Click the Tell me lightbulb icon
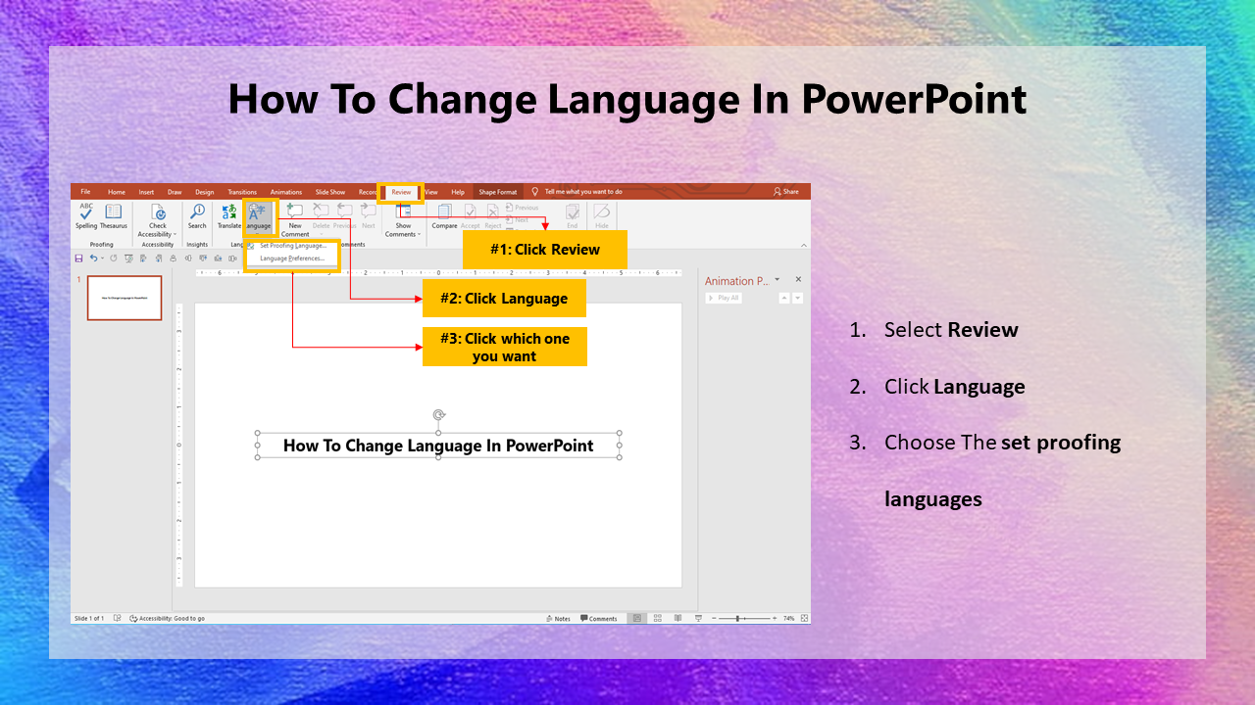The width and height of the screenshot is (1255, 705). (x=534, y=192)
